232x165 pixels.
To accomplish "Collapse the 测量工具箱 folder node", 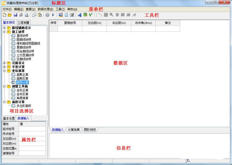I will 4,86.
